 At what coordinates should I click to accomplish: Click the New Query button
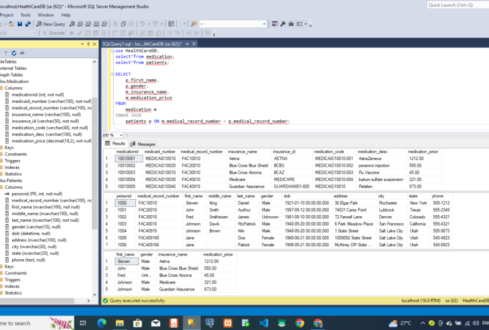[51, 24]
